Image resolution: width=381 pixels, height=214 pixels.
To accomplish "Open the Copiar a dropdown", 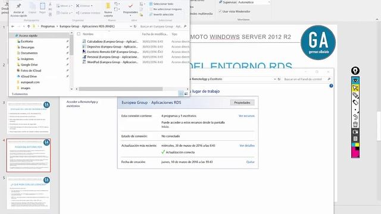I will 64,13.
